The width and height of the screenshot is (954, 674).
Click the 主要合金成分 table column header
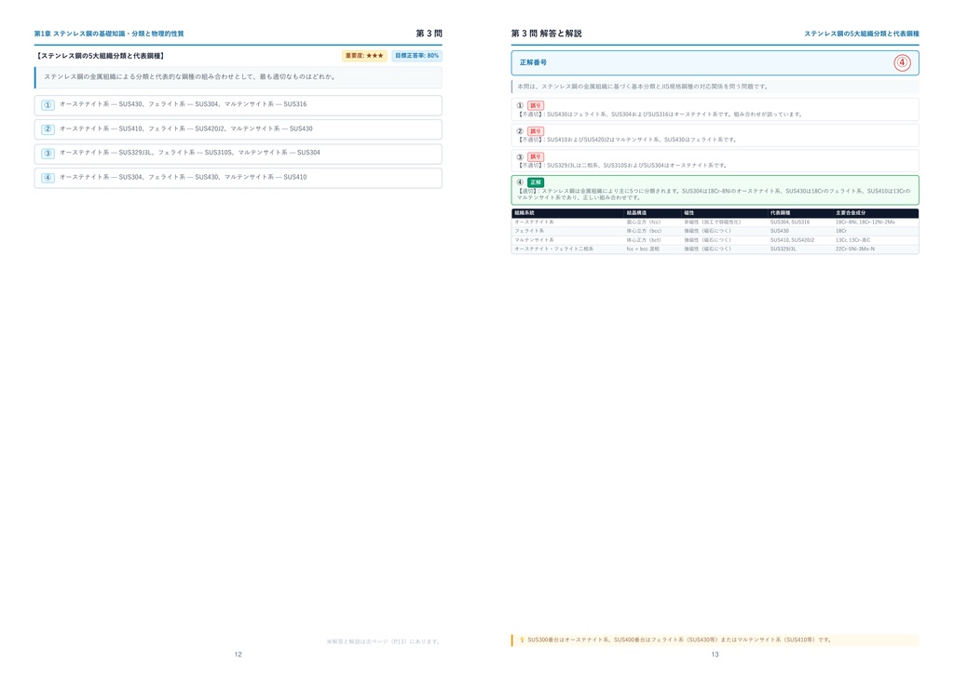coord(851,213)
